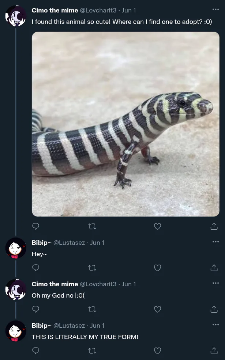Open the @Lovcharit3 profile from the first tweet
This screenshot has height=360, width=225.
98,10
